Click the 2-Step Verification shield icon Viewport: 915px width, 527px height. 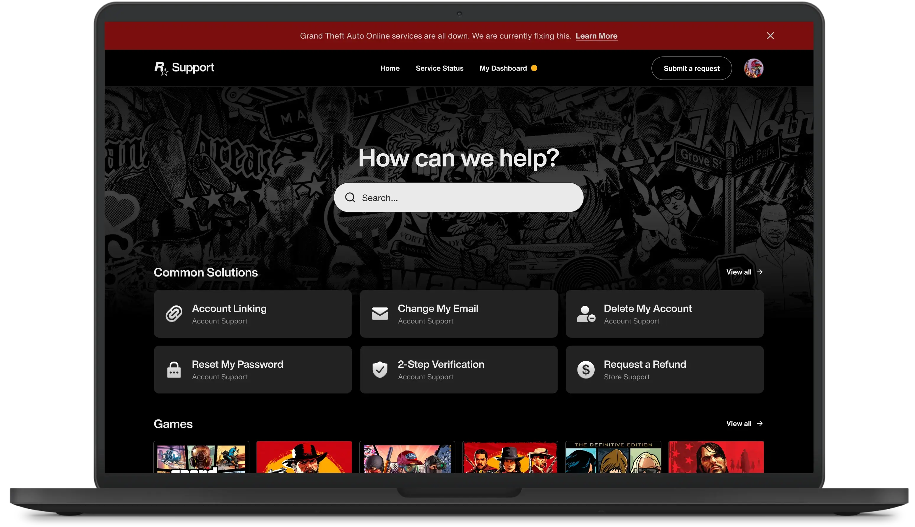click(380, 370)
